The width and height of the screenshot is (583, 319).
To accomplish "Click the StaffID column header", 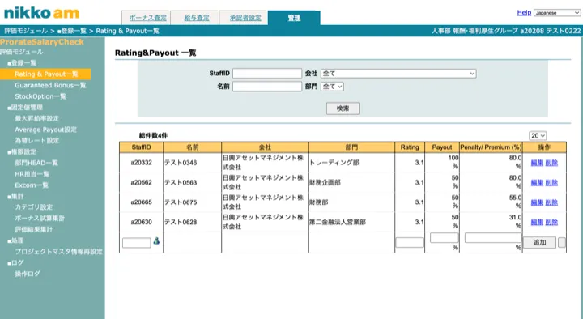I will coord(141,147).
